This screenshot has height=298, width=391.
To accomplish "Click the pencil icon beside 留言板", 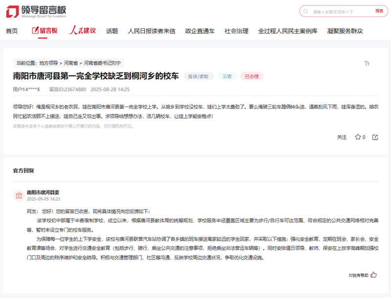I will (x=36, y=30).
